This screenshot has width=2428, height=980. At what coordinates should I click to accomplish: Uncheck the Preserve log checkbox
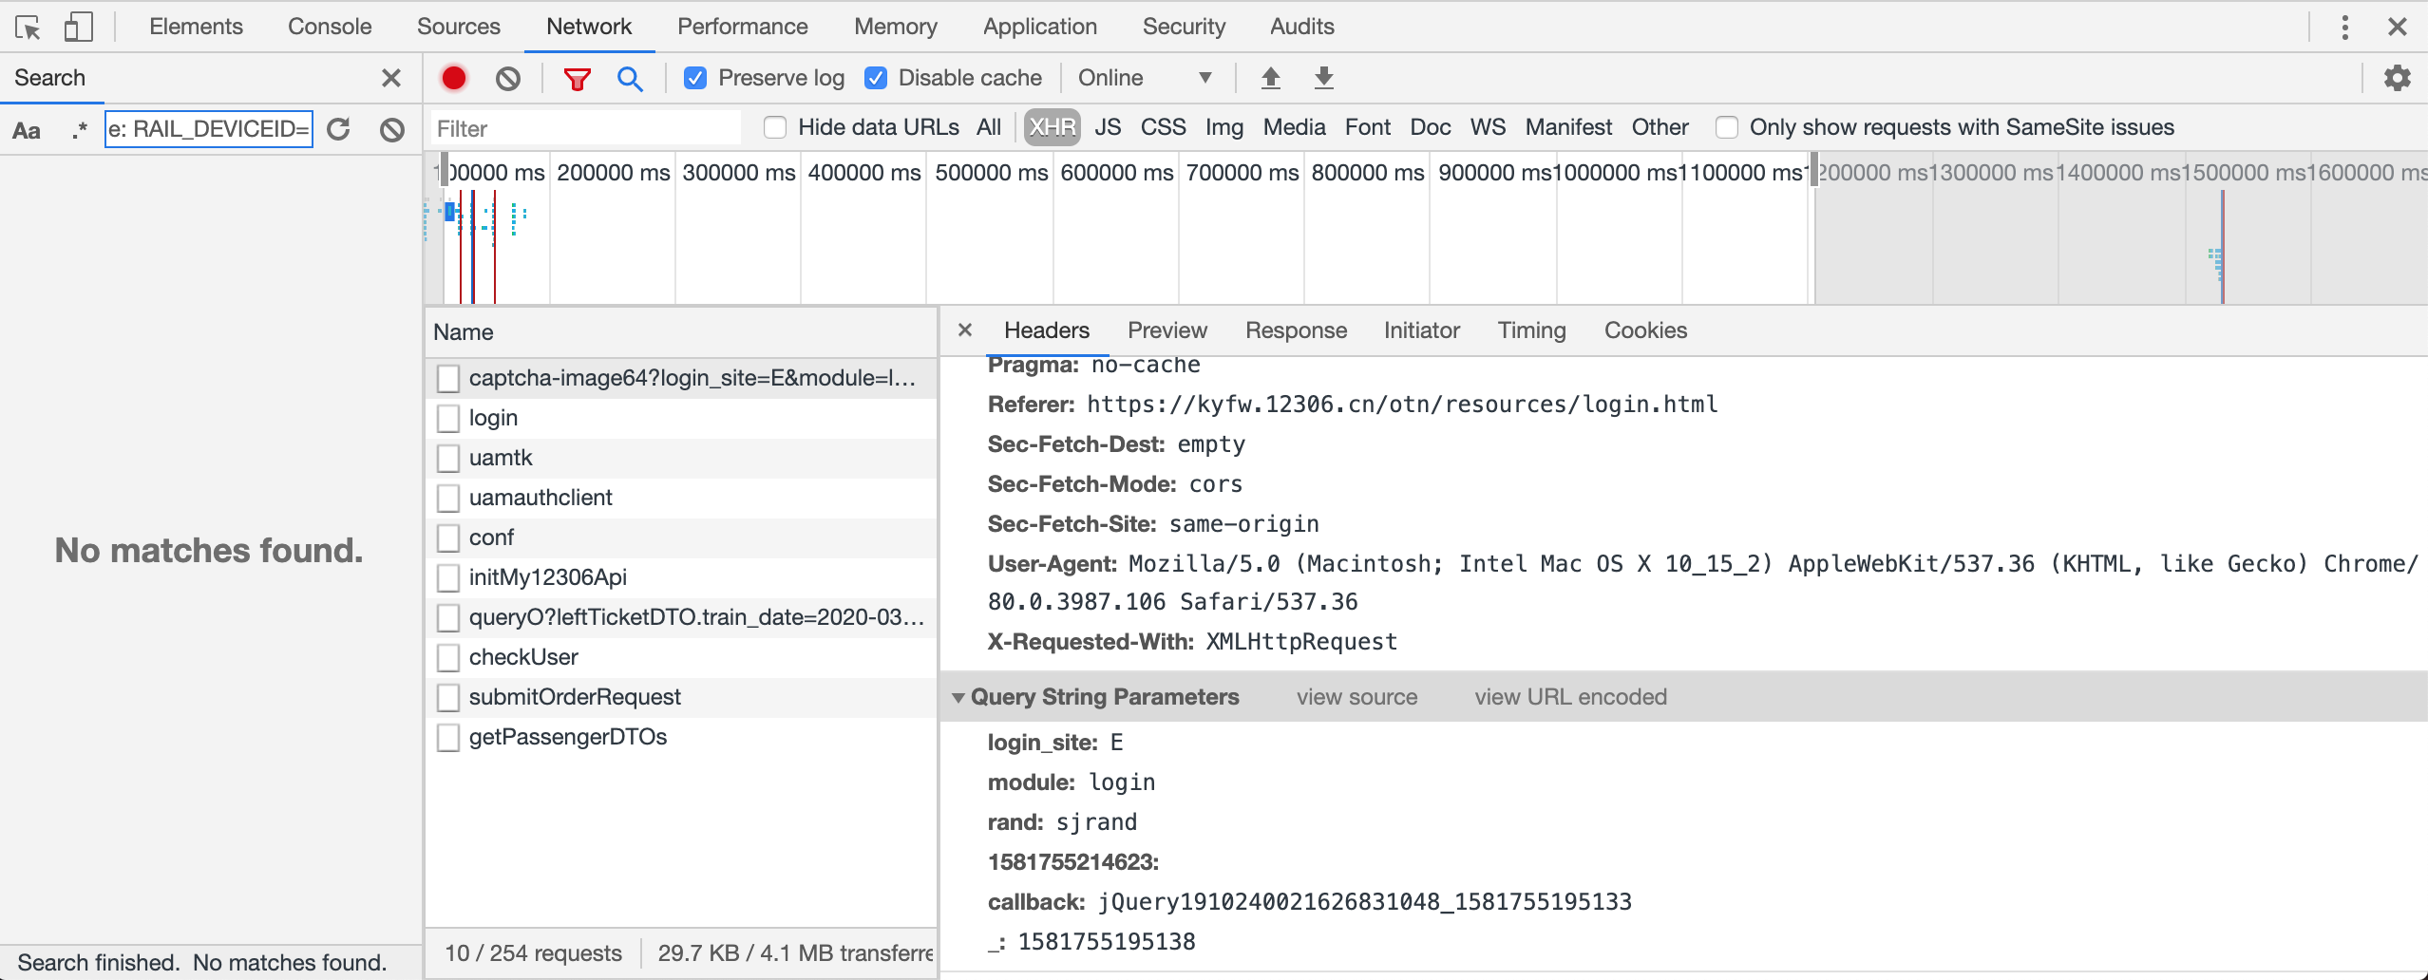click(x=695, y=78)
